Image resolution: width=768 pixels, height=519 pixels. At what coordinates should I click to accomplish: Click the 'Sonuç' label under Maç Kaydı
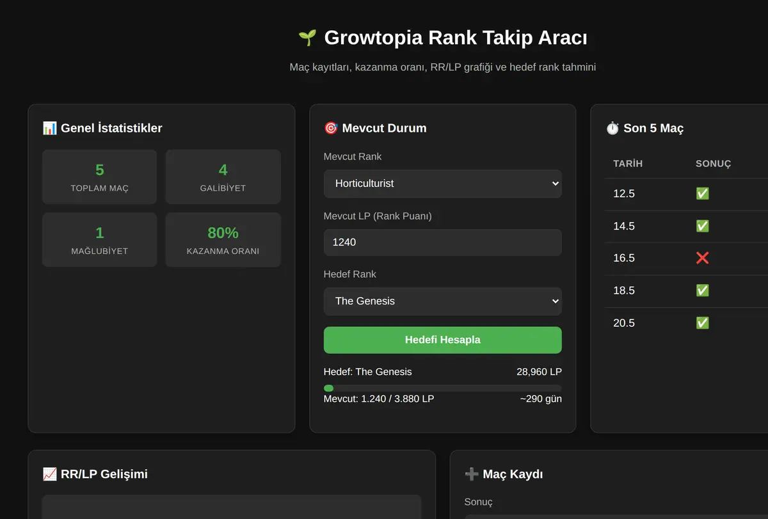coord(479,502)
